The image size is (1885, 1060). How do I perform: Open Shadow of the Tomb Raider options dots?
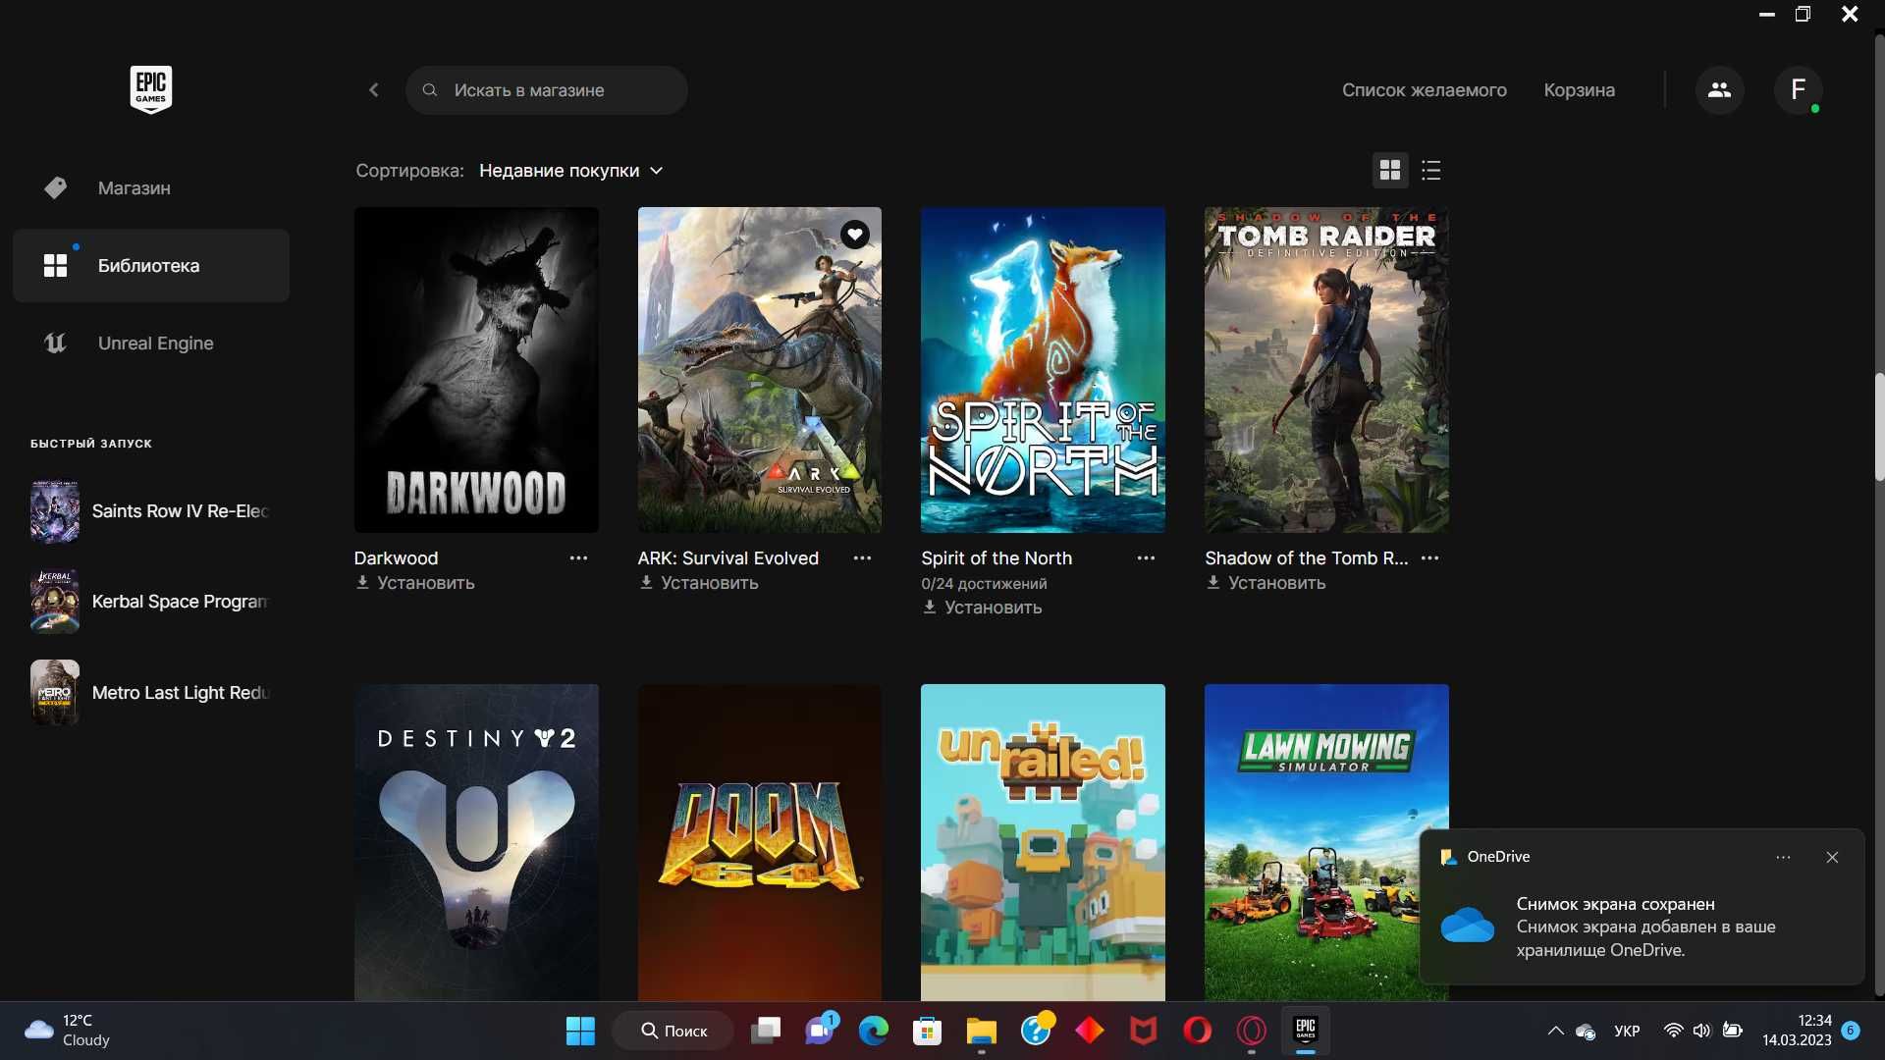(1429, 558)
